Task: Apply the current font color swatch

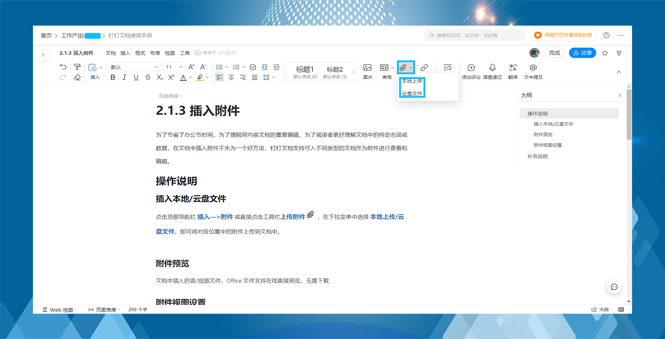Action: 183,77
